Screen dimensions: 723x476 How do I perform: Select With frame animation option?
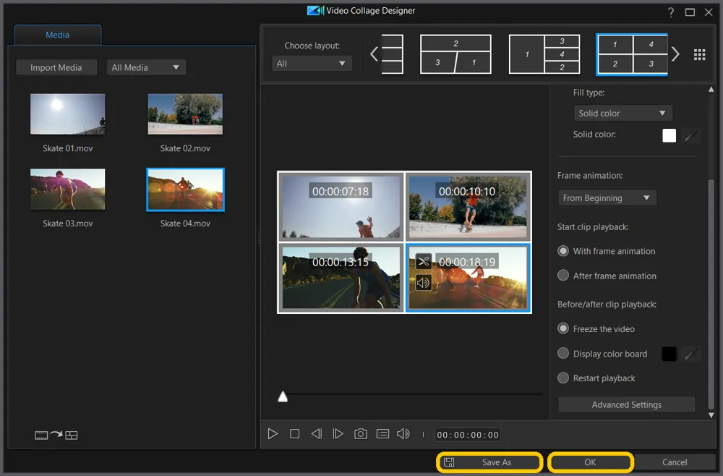point(563,251)
